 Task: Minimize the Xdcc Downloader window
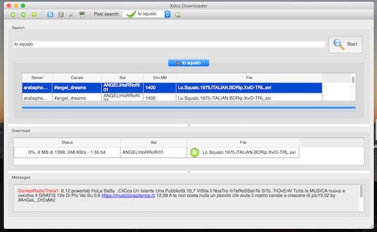point(16,6)
